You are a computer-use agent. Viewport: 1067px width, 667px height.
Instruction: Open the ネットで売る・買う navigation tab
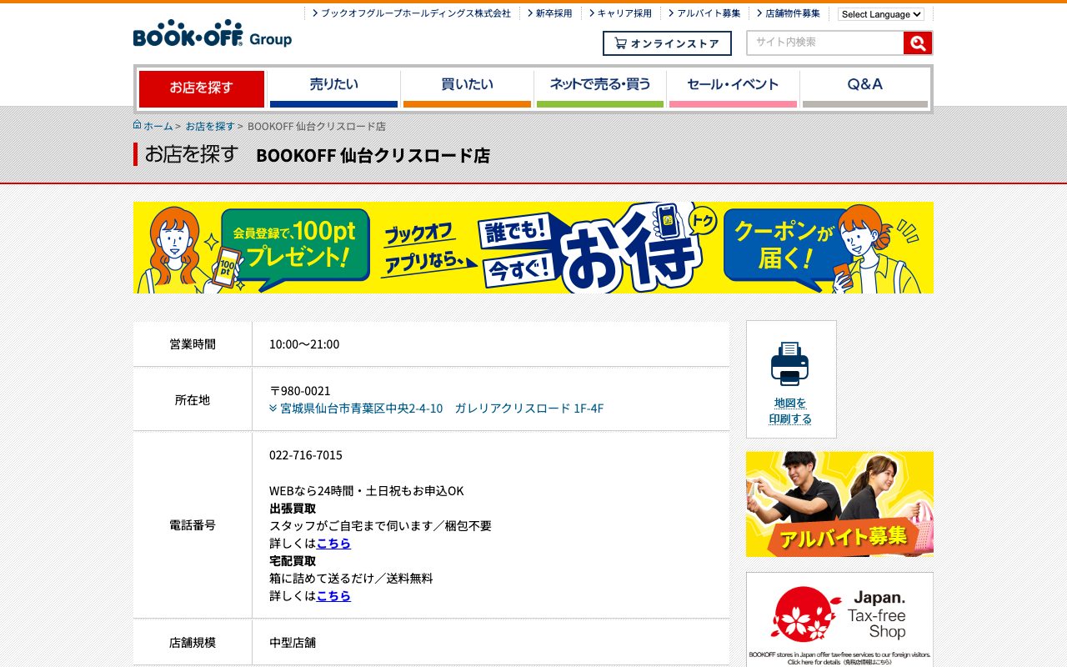[x=600, y=88]
